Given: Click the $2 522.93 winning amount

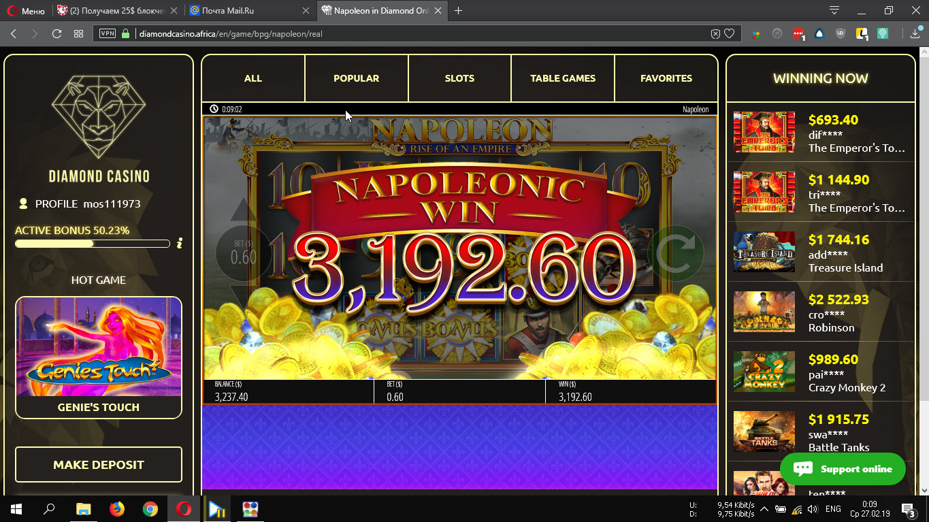Looking at the screenshot, I should [x=839, y=299].
